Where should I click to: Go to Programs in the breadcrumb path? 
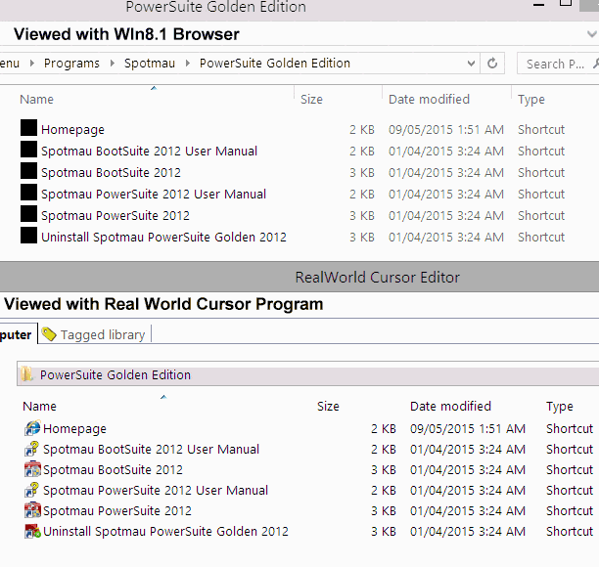[71, 64]
